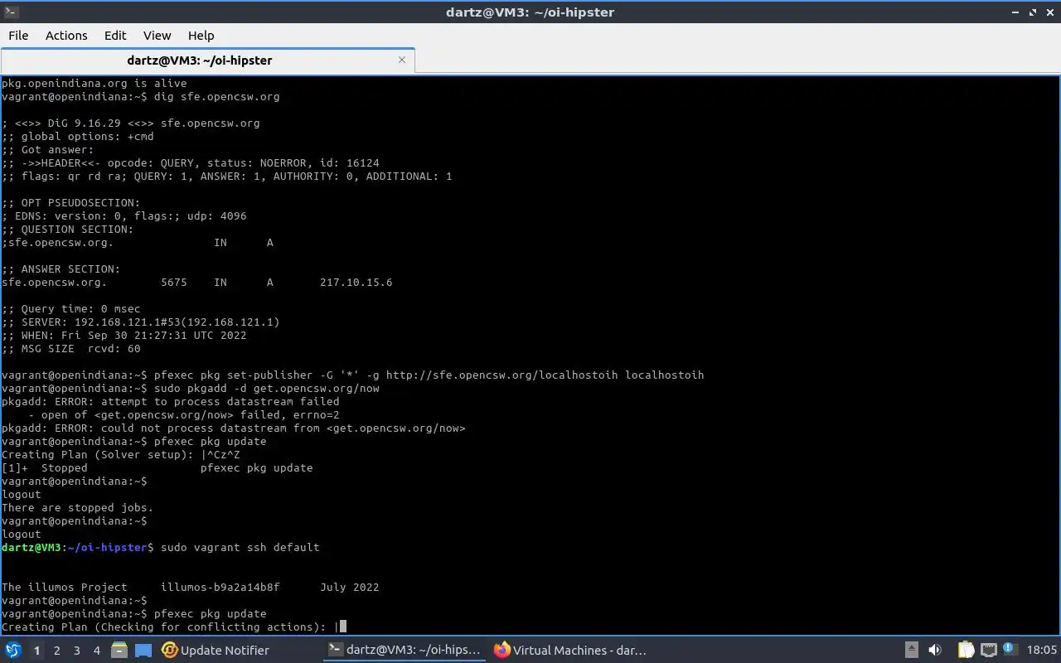Click 'pkg.openindiana.org is alive' line
Viewport: 1061px width, 663px height.
point(94,83)
